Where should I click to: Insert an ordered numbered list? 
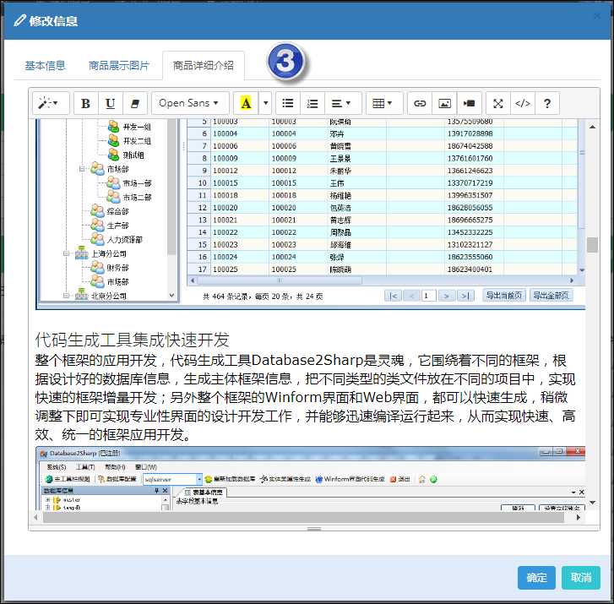pyautogui.click(x=312, y=103)
